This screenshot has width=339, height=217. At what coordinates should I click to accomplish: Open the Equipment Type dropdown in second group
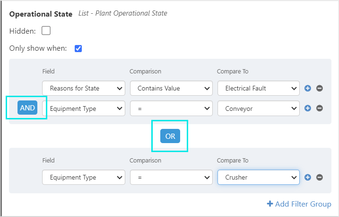pyautogui.click(x=84, y=177)
